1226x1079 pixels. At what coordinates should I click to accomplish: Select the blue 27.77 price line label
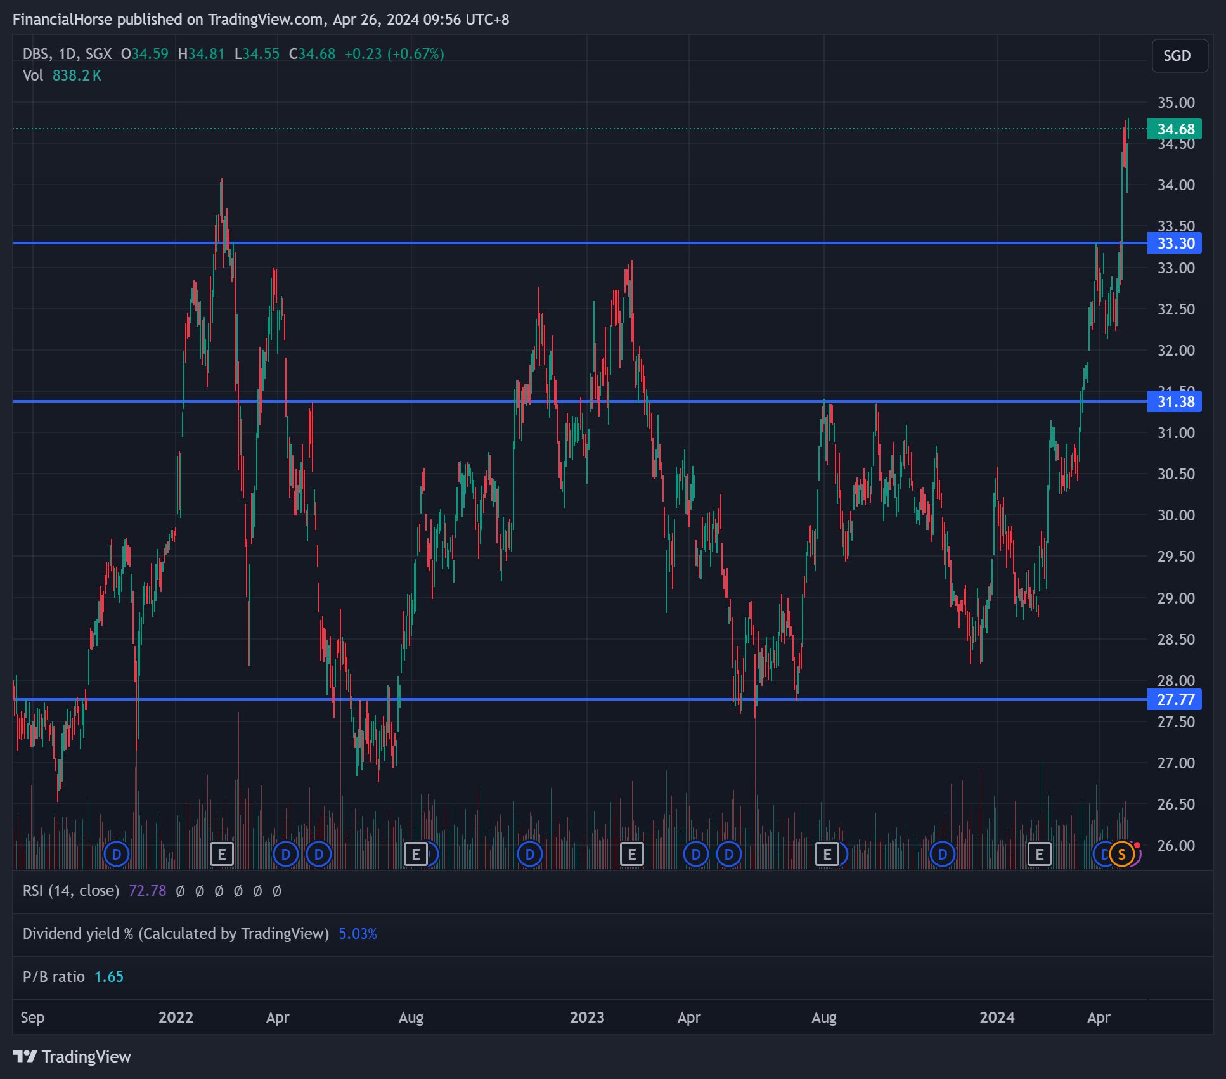(1175, 699)
